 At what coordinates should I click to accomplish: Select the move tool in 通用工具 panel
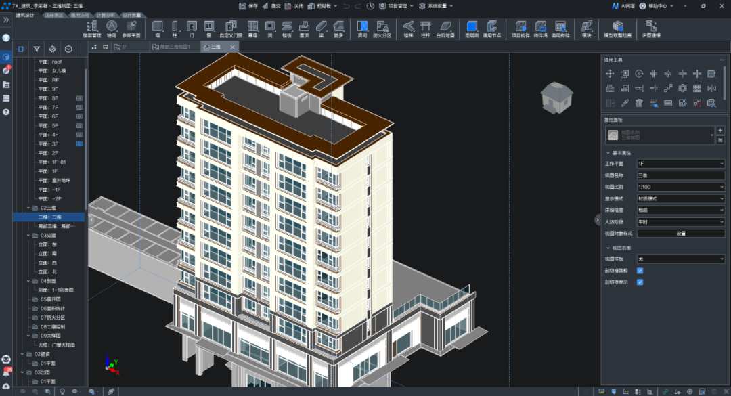click(610, 74)
